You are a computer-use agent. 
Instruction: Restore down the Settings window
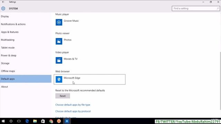[x=211, y=2]
